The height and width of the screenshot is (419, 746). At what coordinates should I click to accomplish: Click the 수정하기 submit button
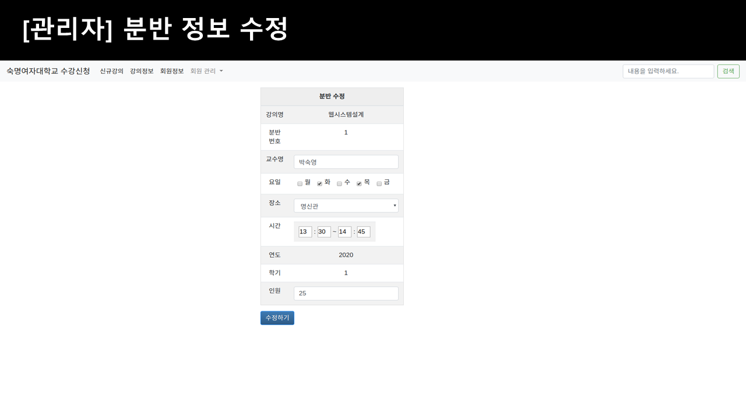click(277, 318)
